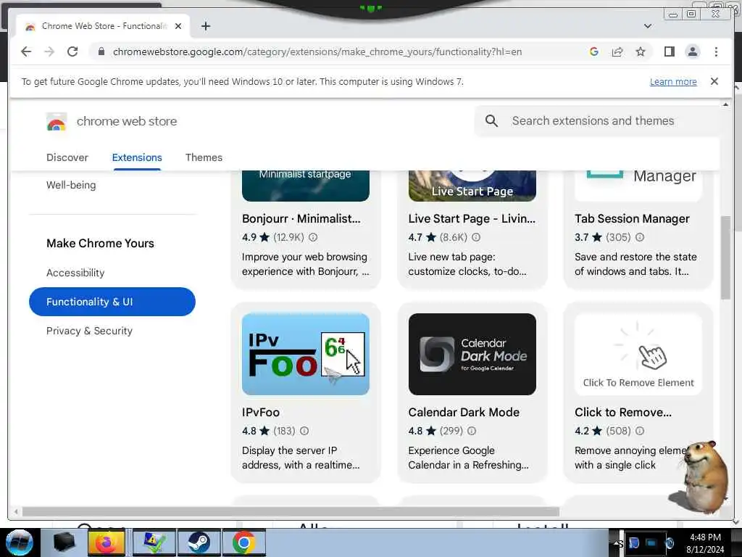This screenshot has width=742, height=557.
Task: Click the Calendar Dark Mode title
Action: point(464,412)
